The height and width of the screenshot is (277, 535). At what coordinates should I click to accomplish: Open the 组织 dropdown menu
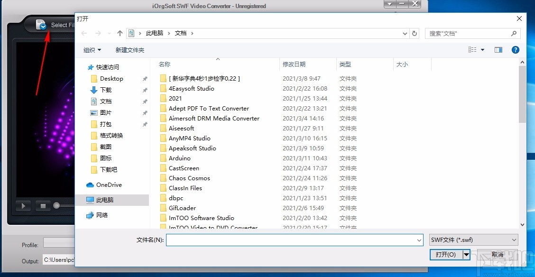(92, 50)
